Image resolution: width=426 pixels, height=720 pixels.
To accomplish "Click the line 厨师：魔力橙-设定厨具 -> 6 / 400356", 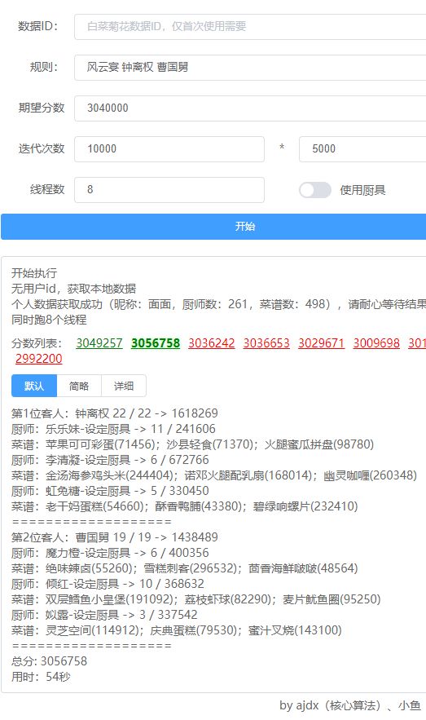I will (110, 554).
